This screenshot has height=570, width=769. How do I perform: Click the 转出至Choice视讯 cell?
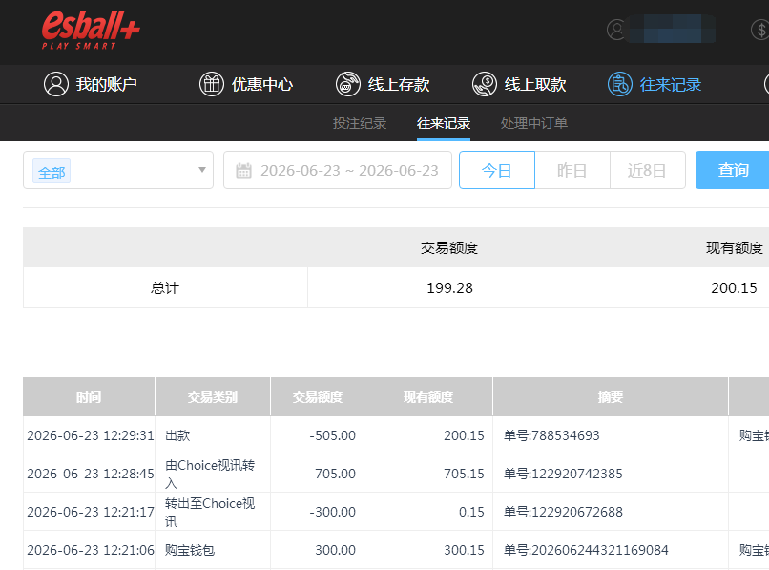click(213, 512)
